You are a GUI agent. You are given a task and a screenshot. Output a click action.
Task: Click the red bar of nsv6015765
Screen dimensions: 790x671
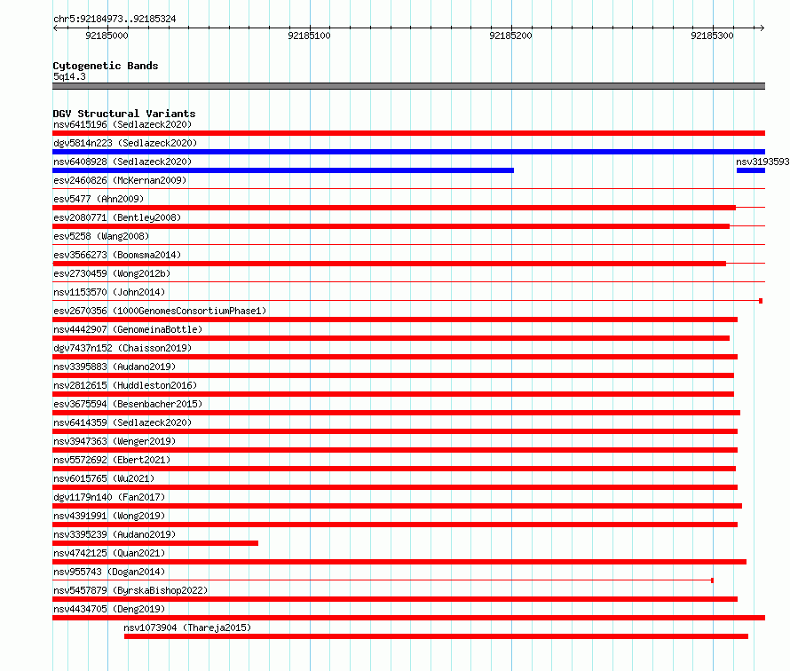[x=395, y=487]
